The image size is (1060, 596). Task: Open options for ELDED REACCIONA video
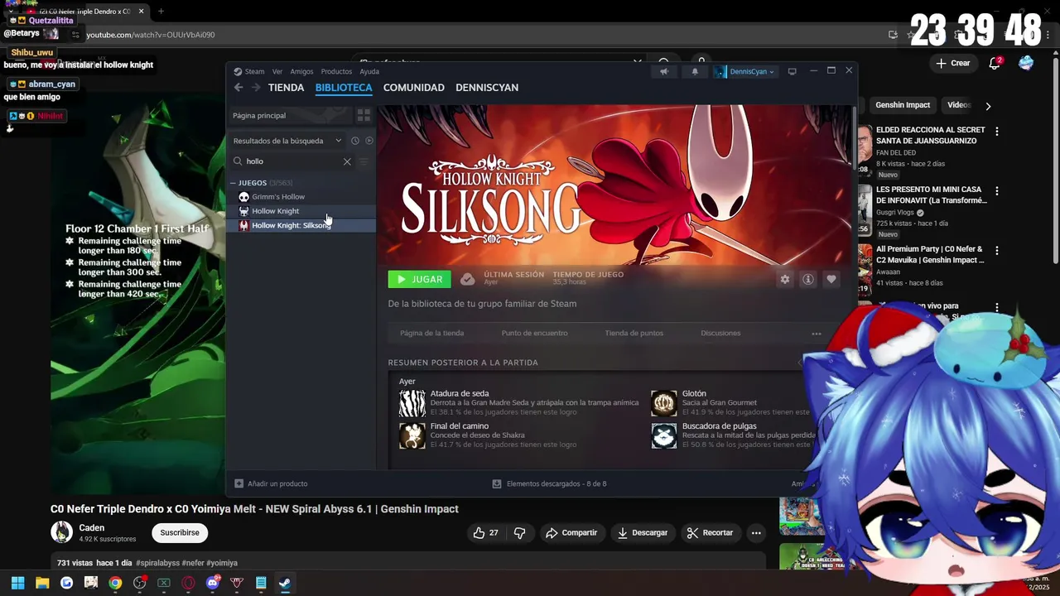[x=997, y=132]
